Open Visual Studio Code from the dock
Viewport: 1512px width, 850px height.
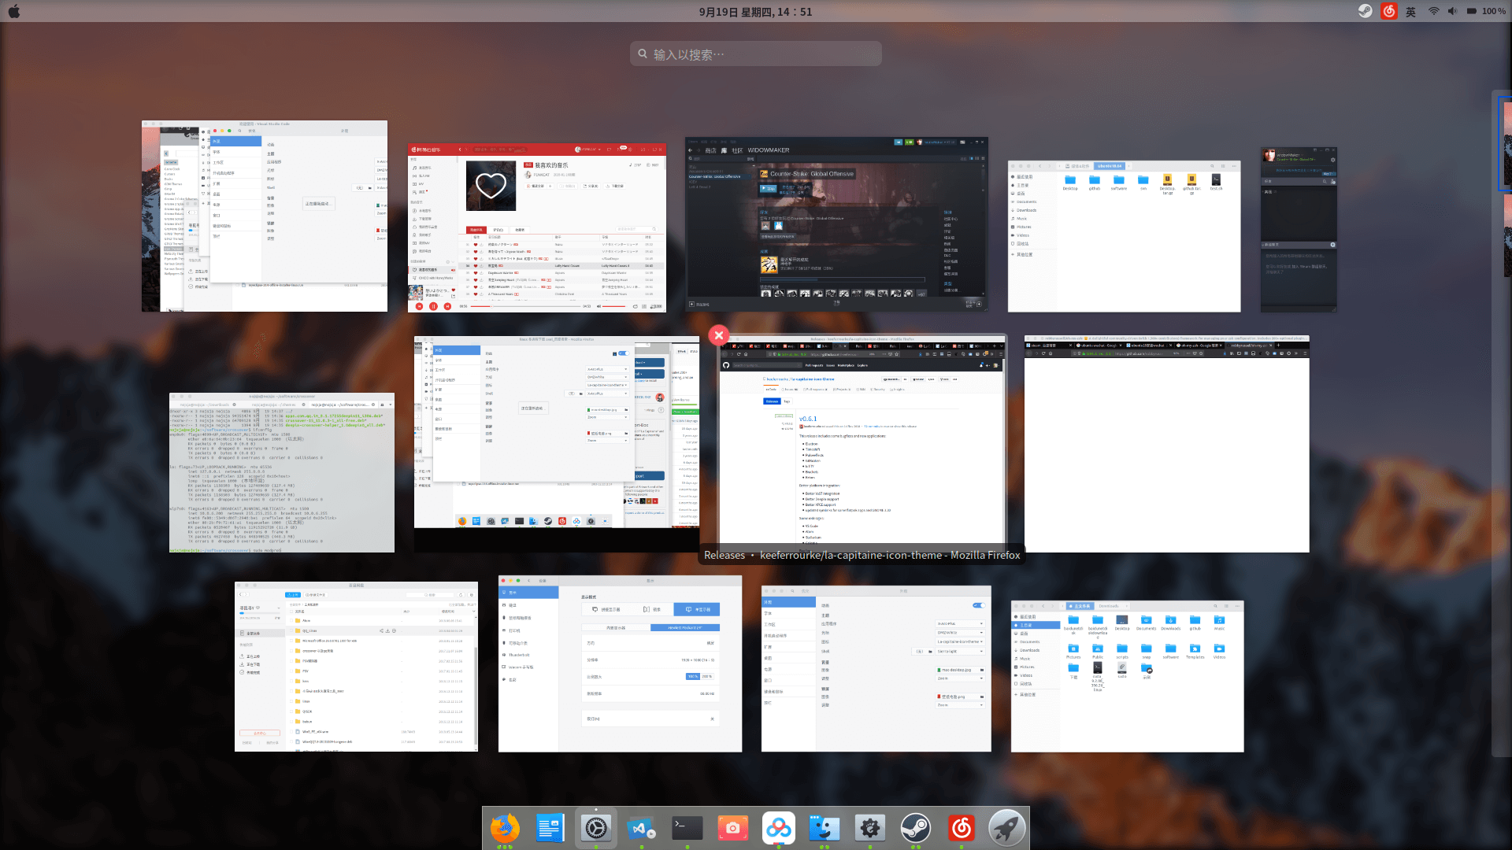[x=639, y=828]
